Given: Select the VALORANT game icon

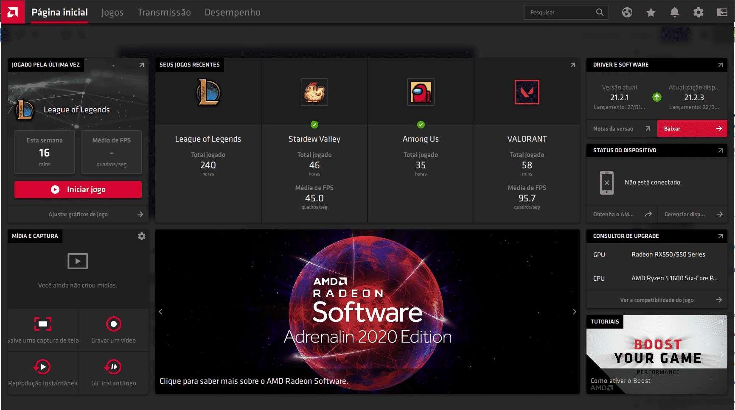Looking at the screenshot, I should (527, 92).
